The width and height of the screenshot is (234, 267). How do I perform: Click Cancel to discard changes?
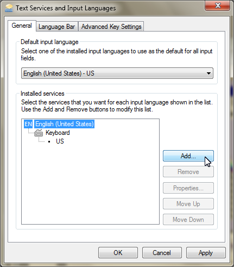click(x=162, y=253)
